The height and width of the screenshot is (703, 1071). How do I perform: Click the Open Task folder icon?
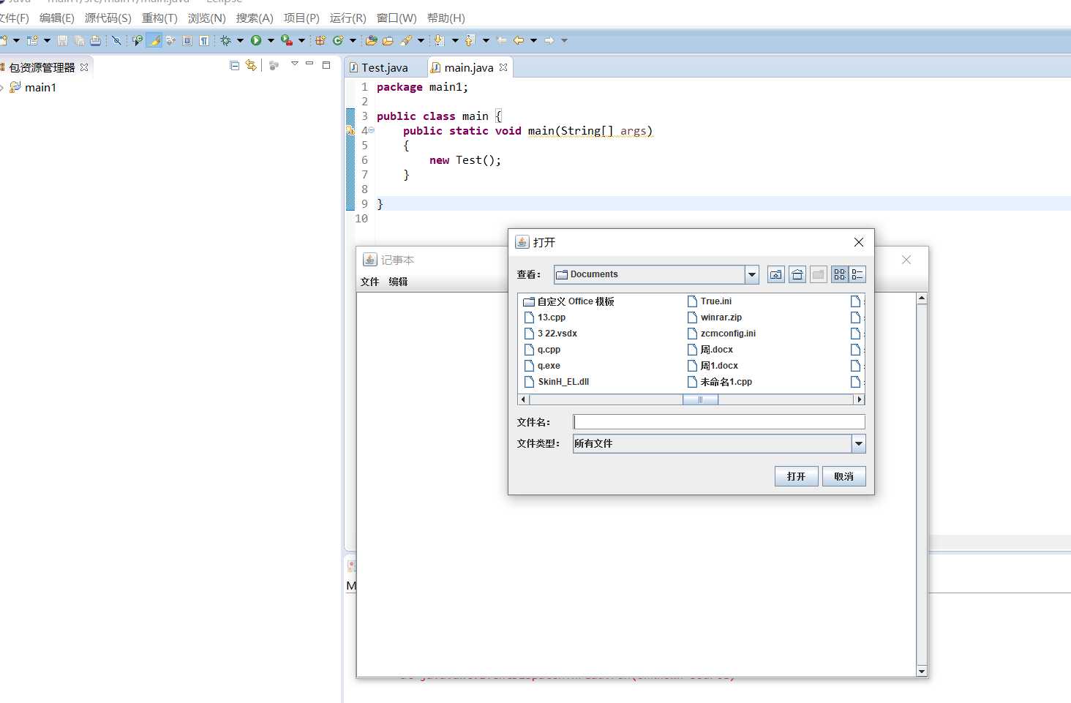click(388, 41)
